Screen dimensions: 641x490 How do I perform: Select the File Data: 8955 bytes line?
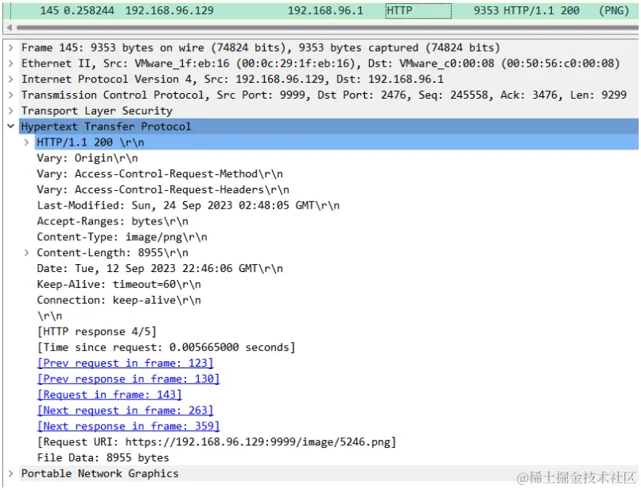pos(103,457)
